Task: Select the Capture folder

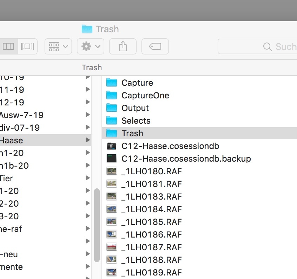Action: [137, 83]
